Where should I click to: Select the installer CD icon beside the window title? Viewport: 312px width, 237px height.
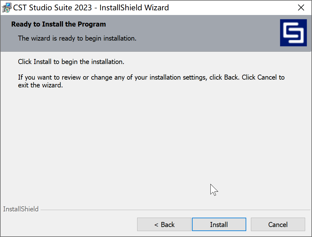[6, 7]
